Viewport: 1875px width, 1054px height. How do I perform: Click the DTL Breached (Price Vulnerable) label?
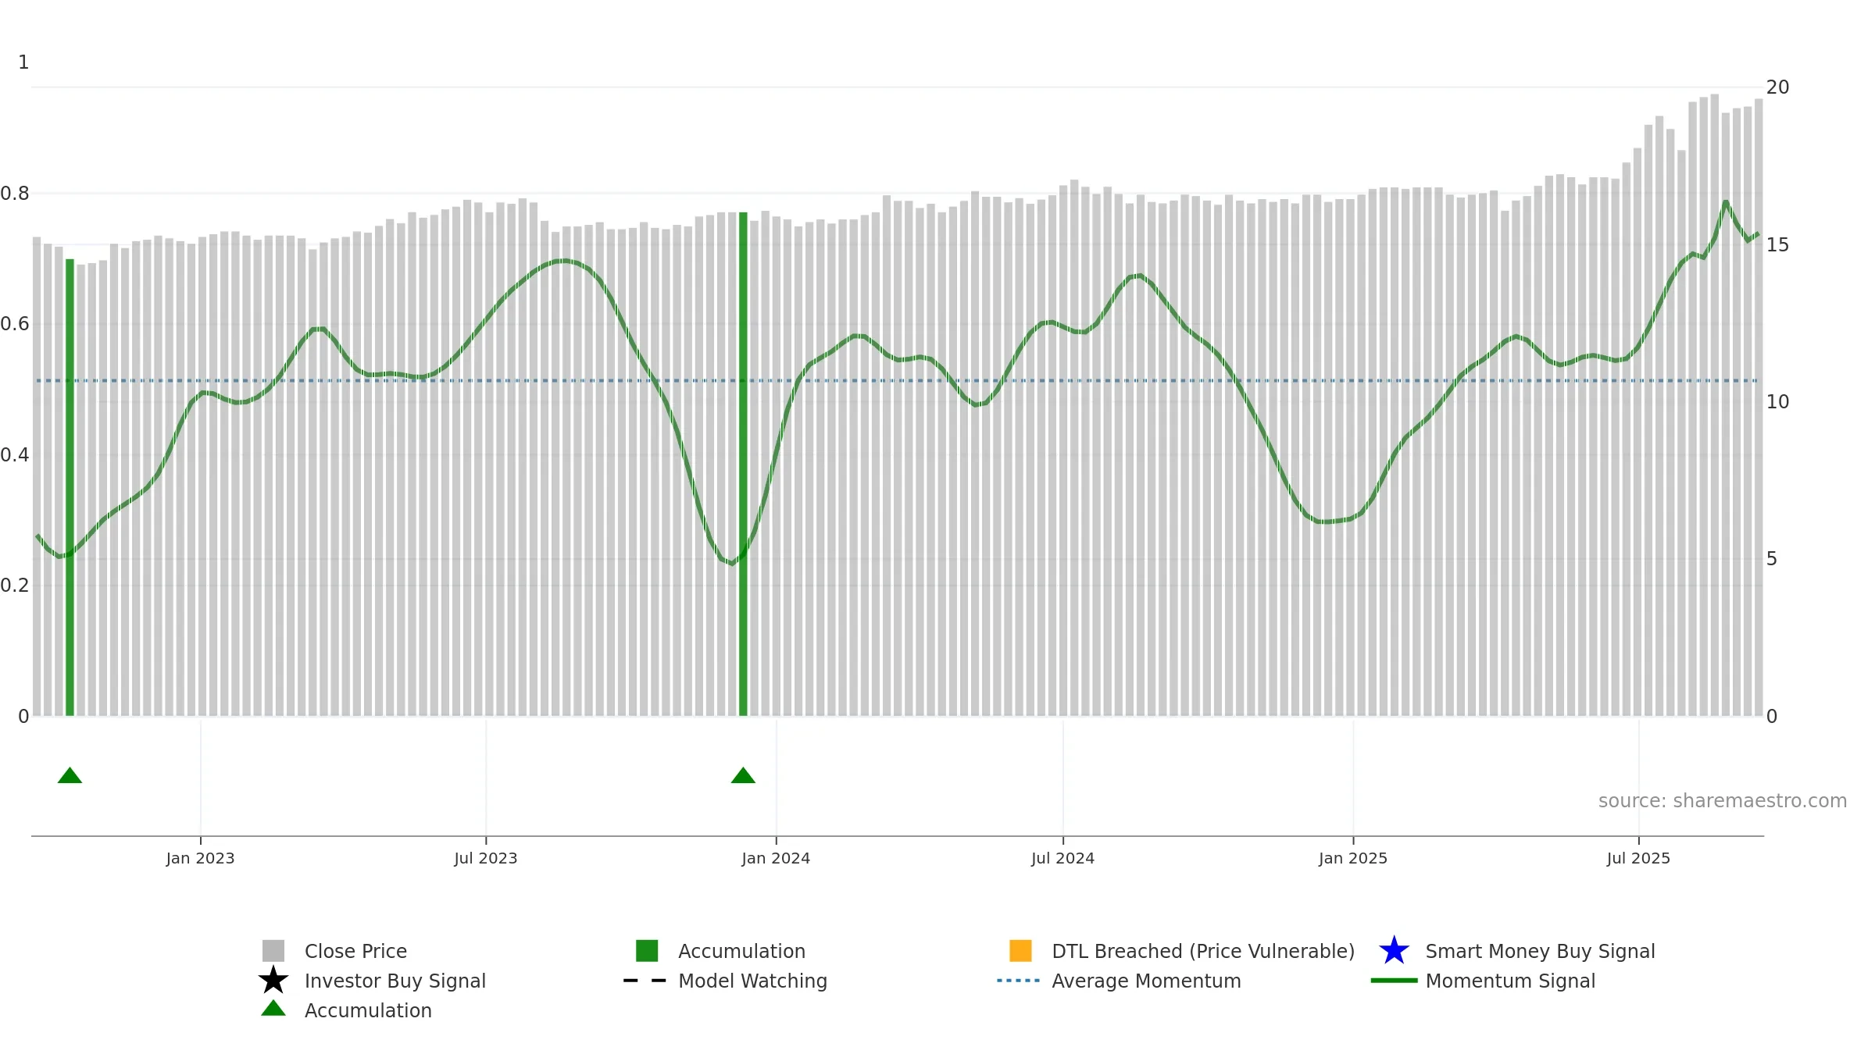click(1203, 951)
